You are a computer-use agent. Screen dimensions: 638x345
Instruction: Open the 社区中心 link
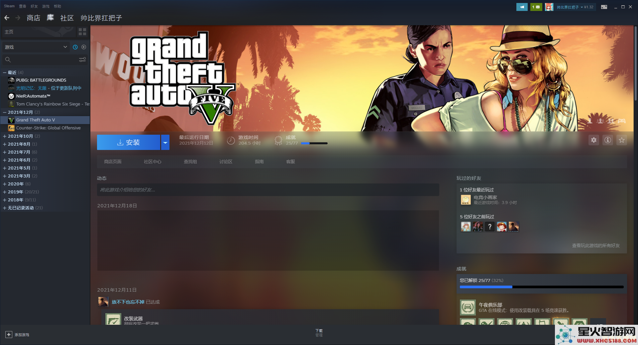(x=153, y=162)
